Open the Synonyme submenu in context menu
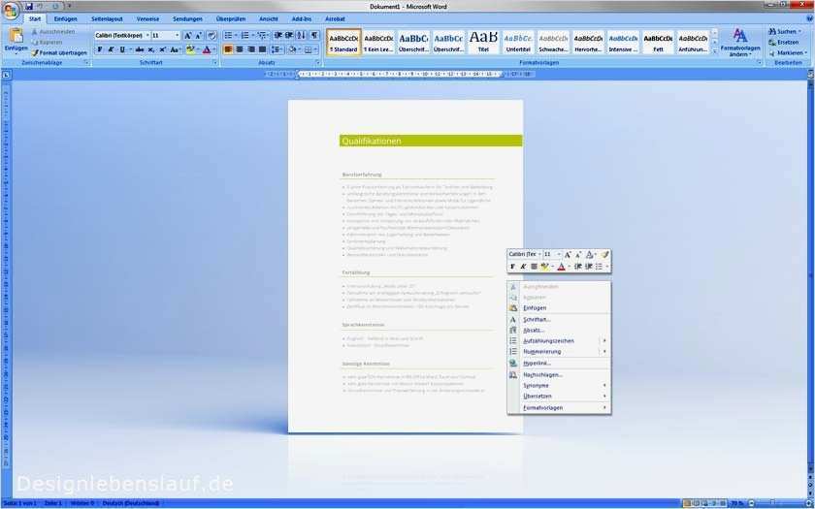Image resolution: width=815 pixels, height=509 pixels. click(x=559, y=386)
